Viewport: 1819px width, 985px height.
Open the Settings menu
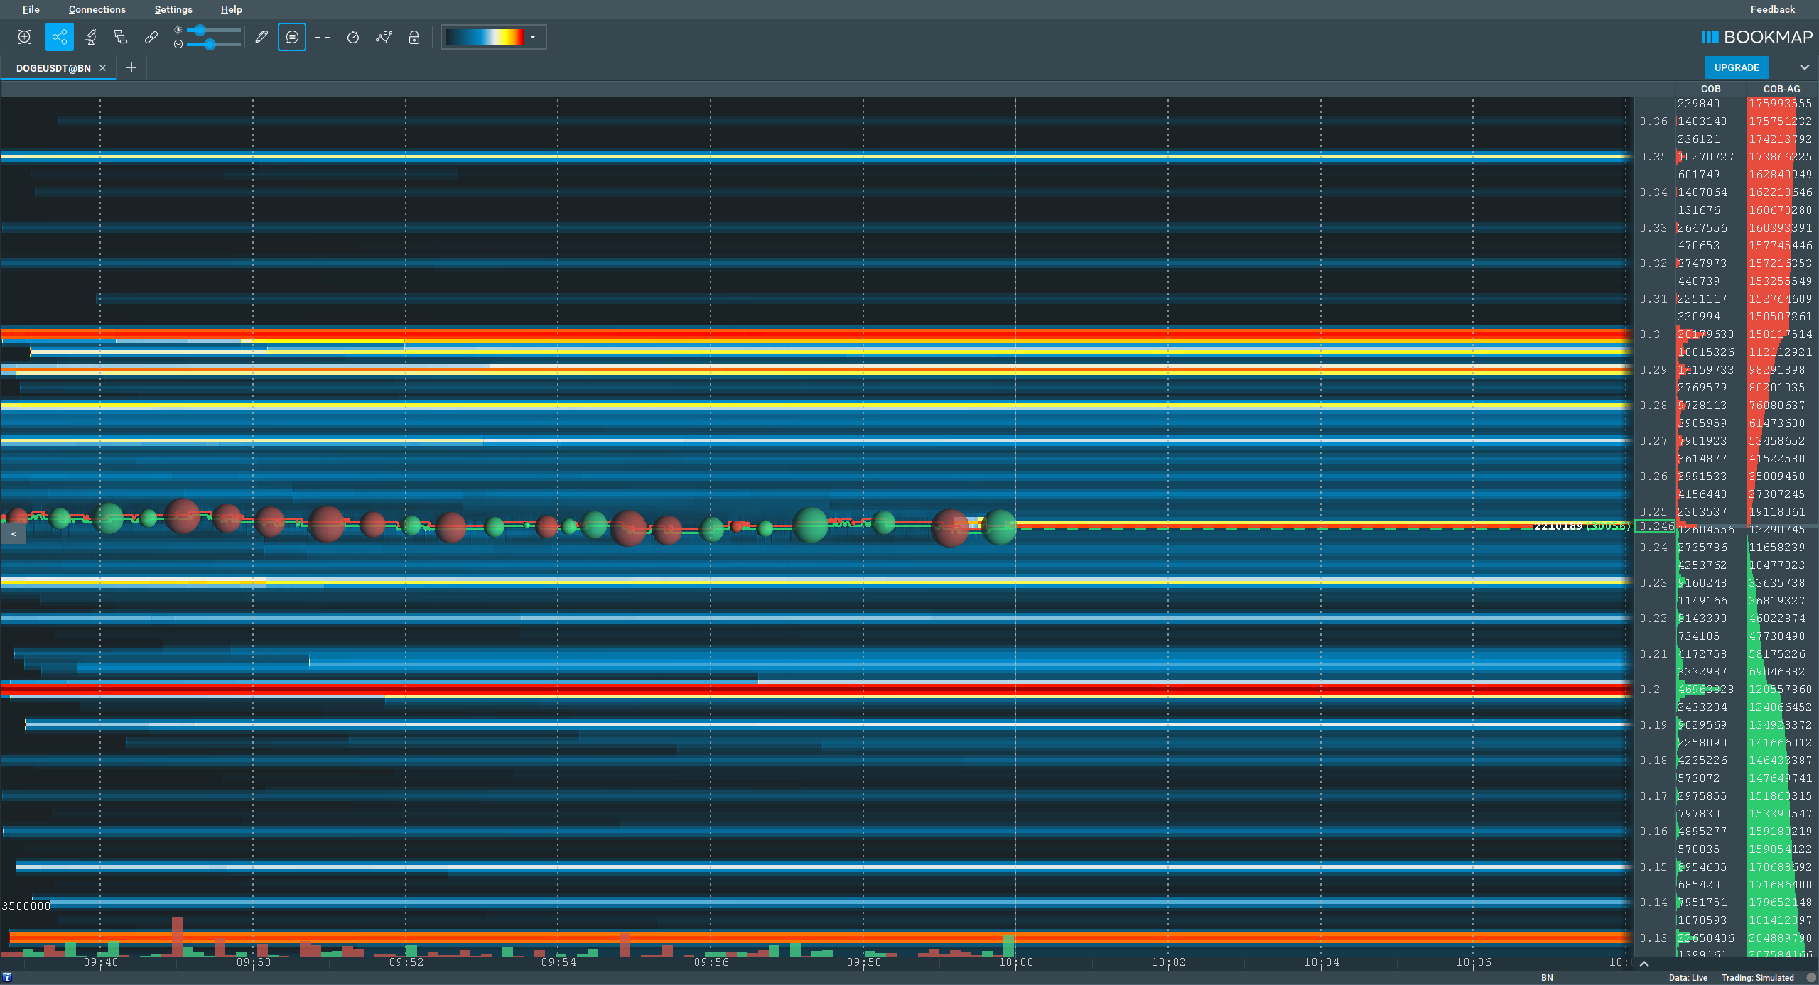coord(173,9)
